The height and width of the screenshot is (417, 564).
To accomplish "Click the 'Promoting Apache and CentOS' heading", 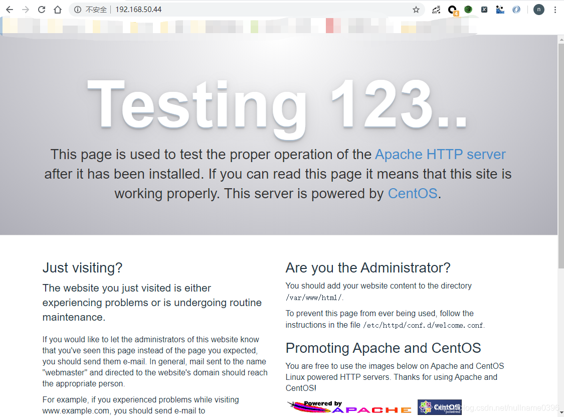I will click(383, 348).
